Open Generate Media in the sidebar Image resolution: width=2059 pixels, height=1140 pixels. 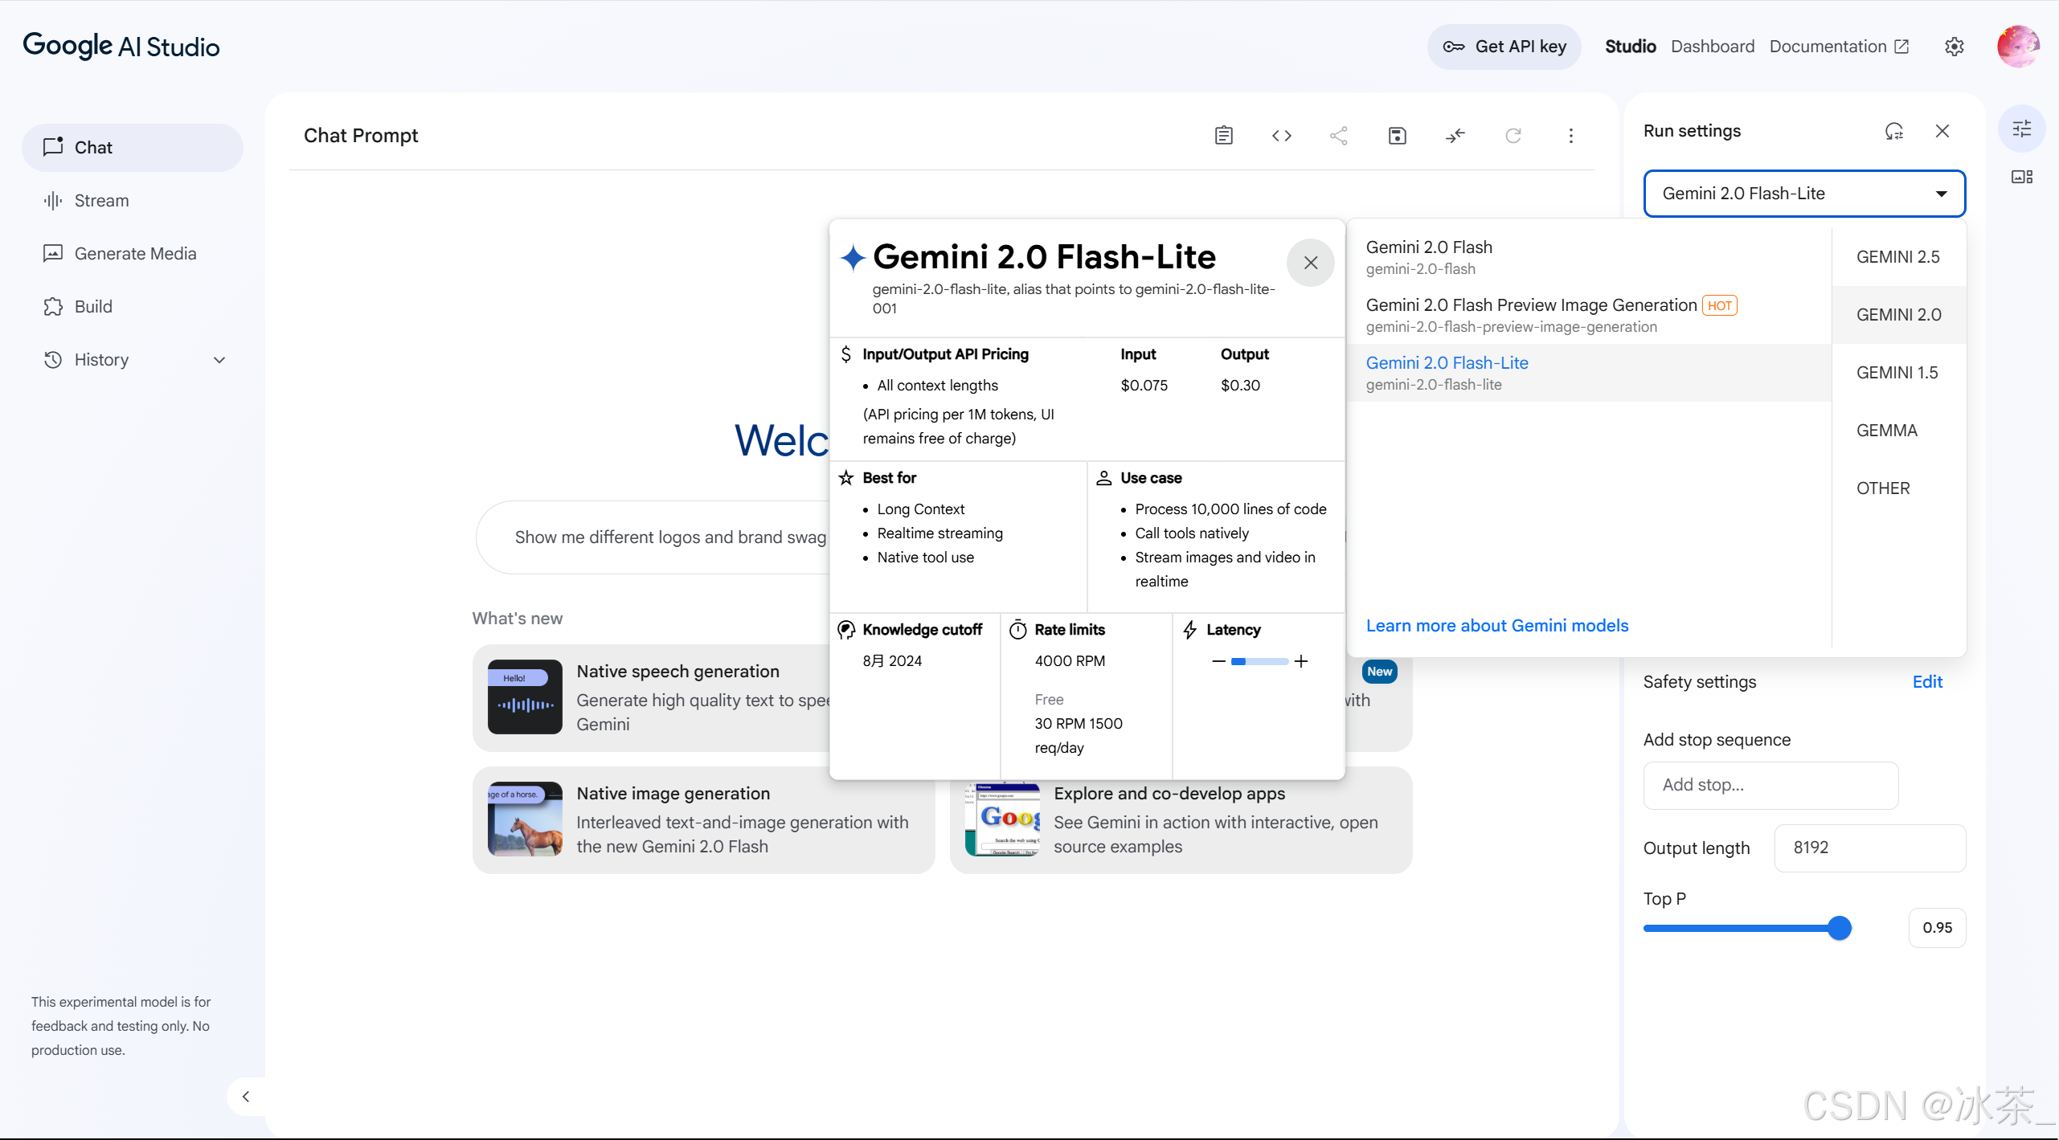coord(133,254)
